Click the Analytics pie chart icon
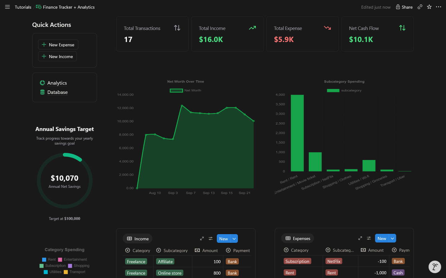Viewport: 446px width, 278px height. 42,83
